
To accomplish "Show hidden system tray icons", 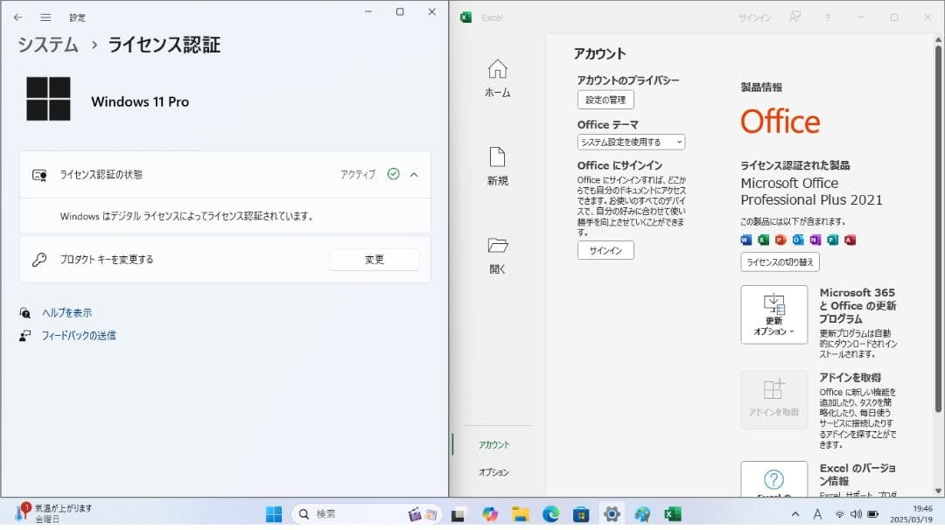I will [795, 514].
